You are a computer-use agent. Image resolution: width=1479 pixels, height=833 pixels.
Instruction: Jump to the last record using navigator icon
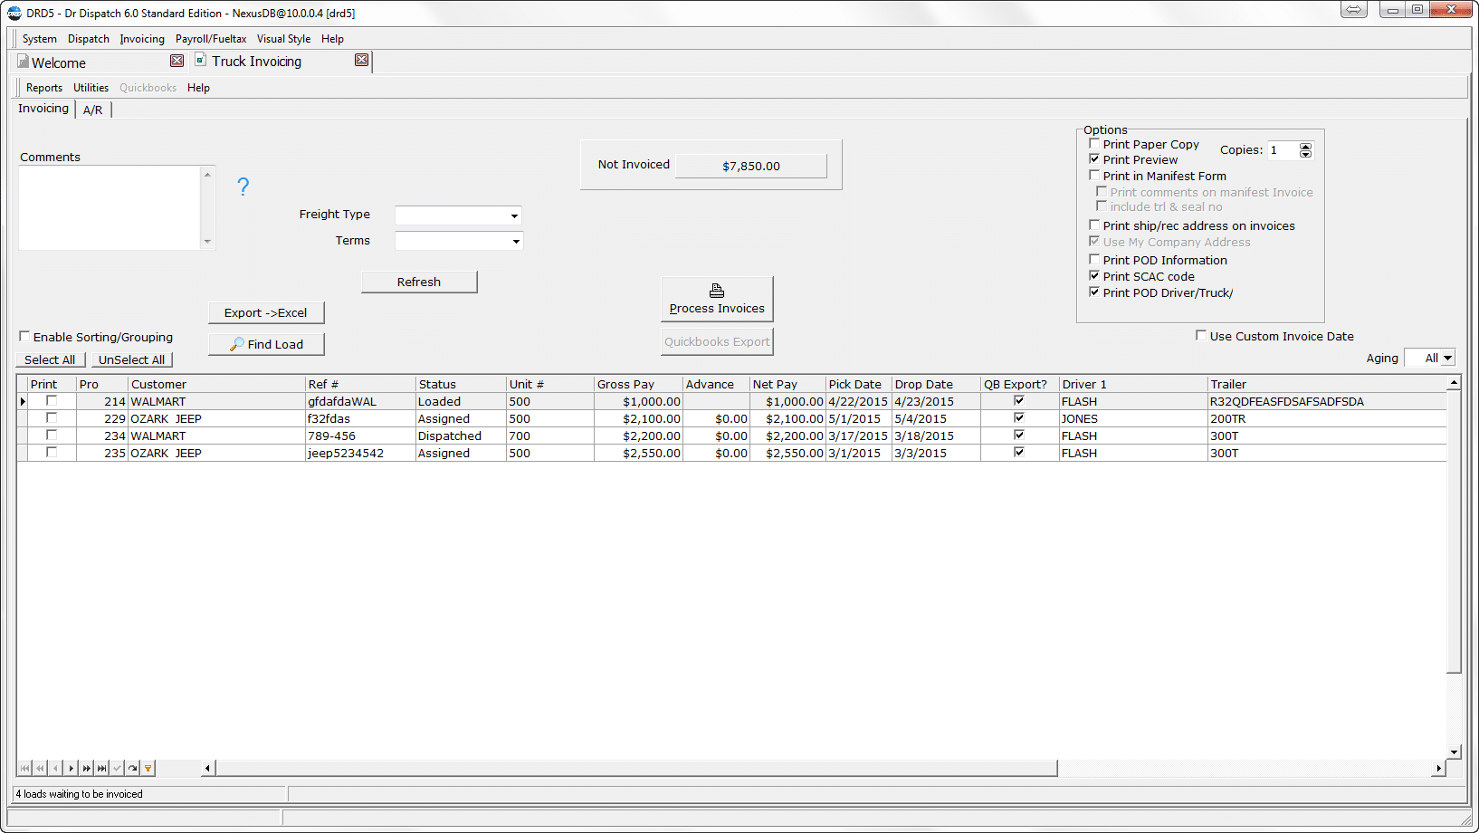click(100, 768)
